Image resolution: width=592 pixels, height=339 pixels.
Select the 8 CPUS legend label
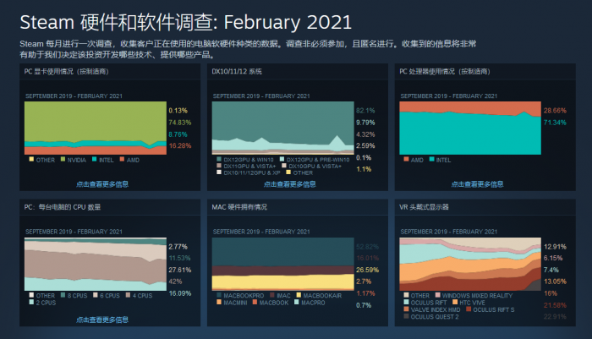coord(78,296)
